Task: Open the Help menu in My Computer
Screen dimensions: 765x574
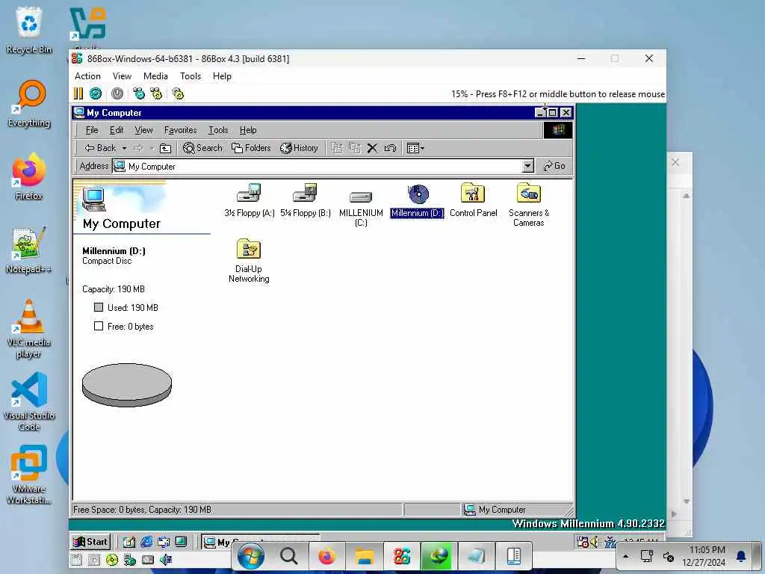Action: 248,130
